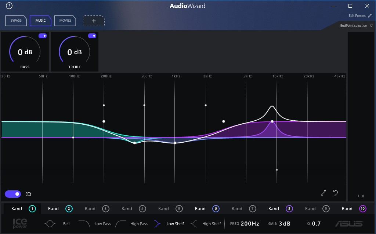
Task: Click the Band 4 circle number icon
Action: click(x=142, y=209)
